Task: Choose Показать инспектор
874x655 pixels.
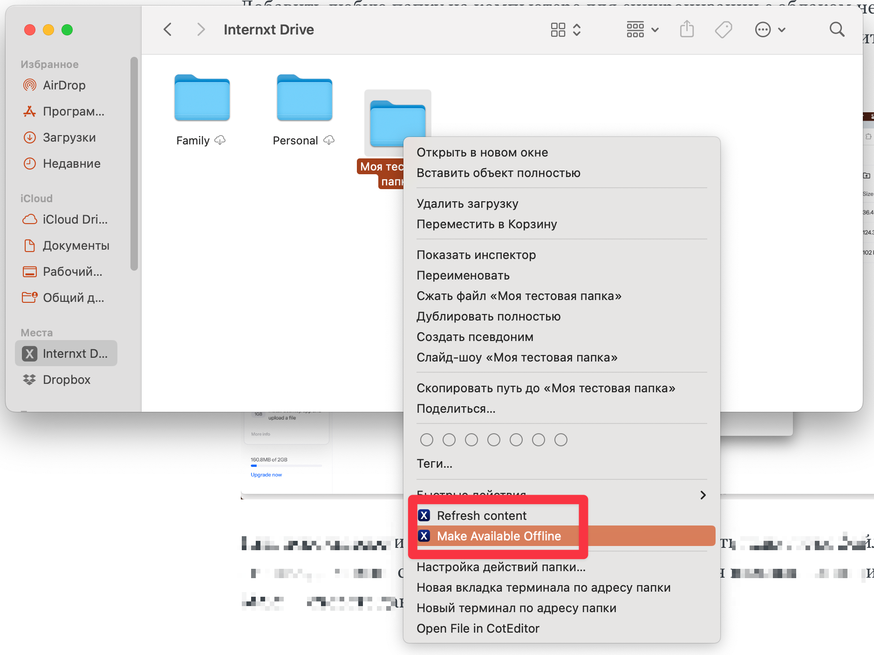Action: click(561, 255)
